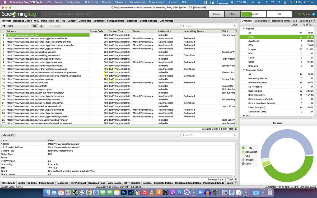This screenshot has width=317, height=198.
Task: Open Messages from the dock
Action: pyautogui.click(x=102, y=192)
